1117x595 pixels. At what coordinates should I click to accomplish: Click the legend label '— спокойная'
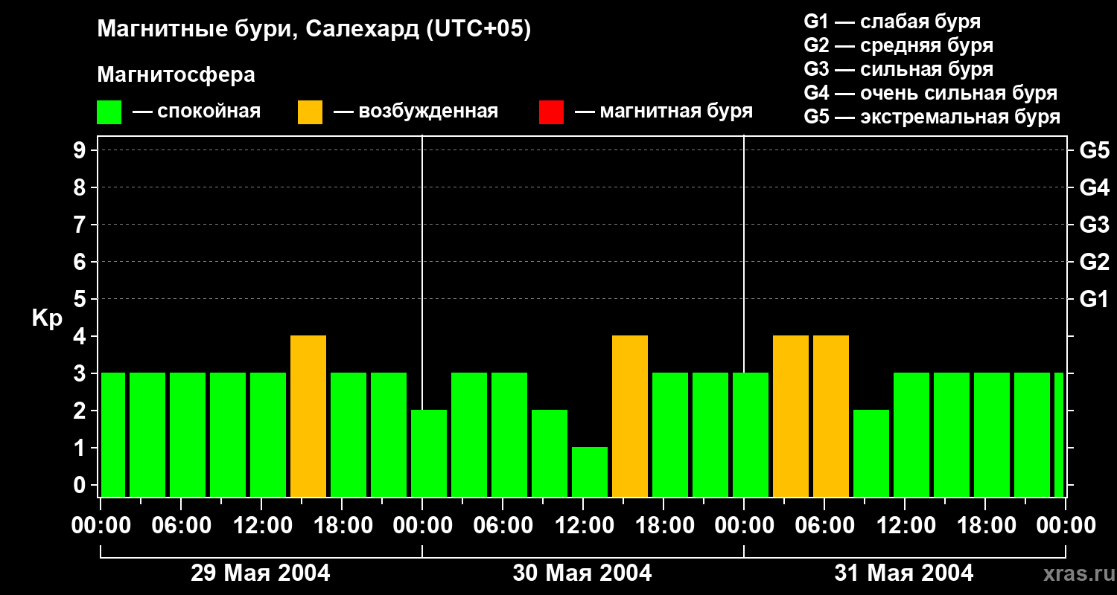pos(197,112)
